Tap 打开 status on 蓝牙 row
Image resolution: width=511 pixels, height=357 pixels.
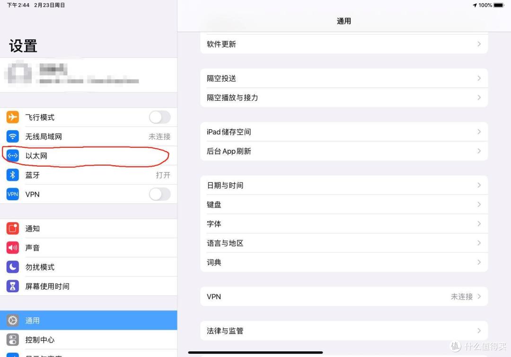pyautogui.click(x=163, y=175)
